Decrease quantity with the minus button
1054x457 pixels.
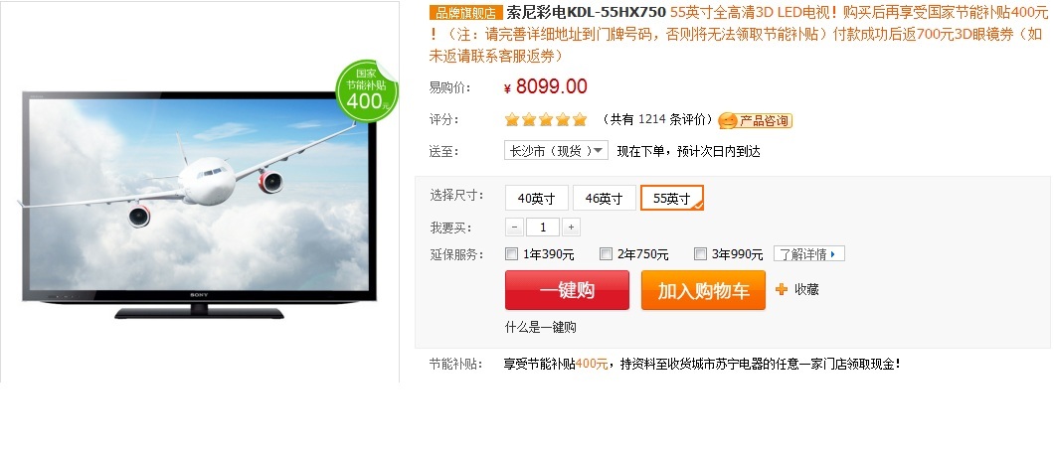click(x=514, y=228)
